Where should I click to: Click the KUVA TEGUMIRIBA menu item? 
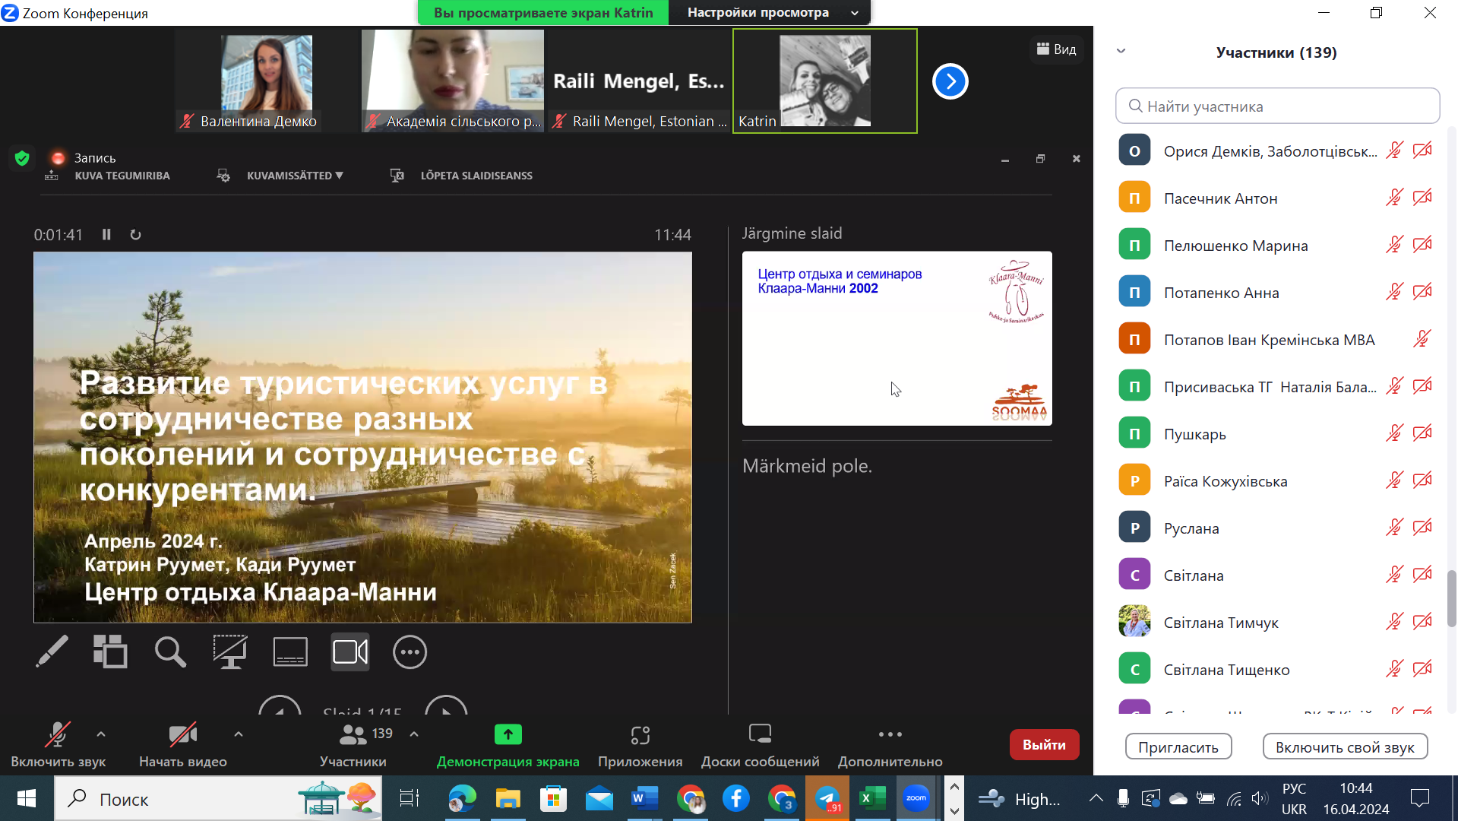coord(122,176)
